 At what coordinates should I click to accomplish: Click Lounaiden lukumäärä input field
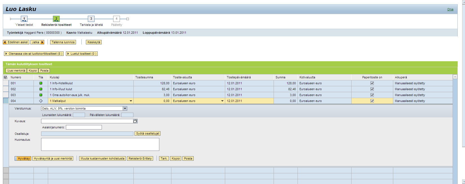79,115
